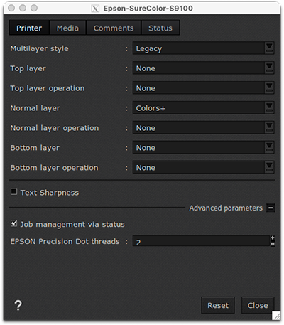Open the Normal layer operation dropdown

coord(203,128)
